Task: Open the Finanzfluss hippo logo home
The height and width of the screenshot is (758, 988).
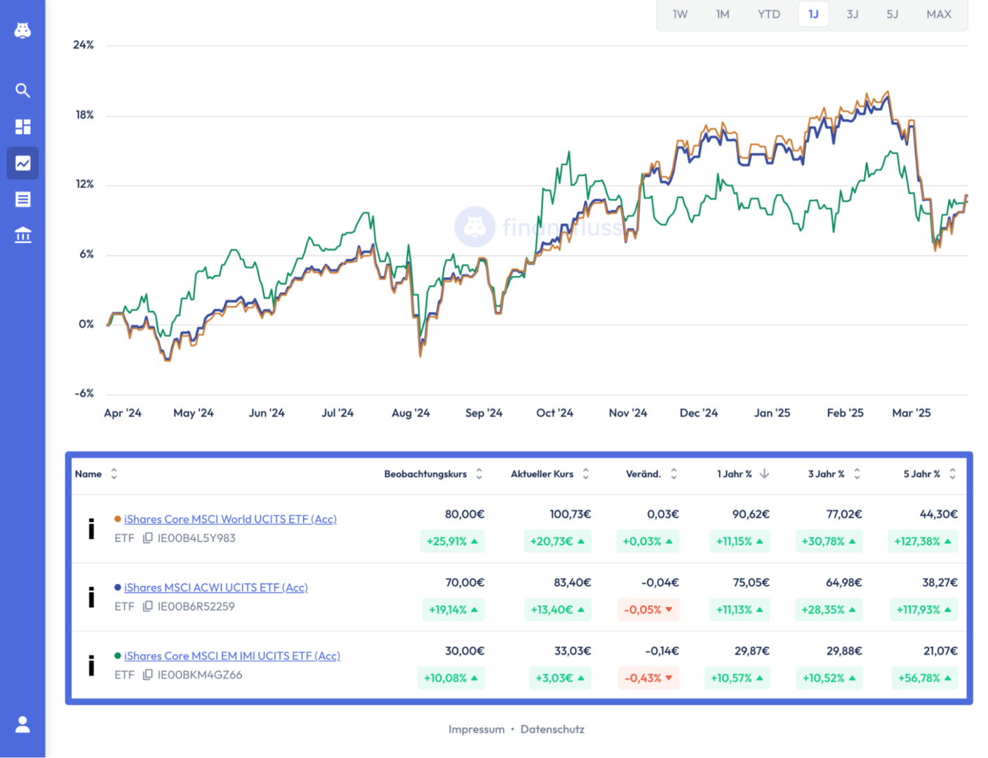Action: pos(22,30)
